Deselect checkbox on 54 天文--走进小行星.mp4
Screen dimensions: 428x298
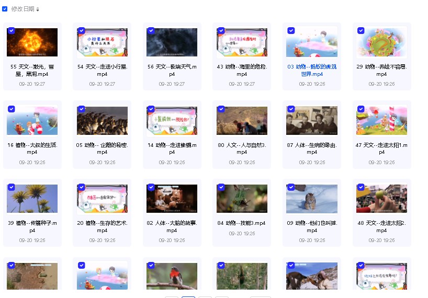point(81,31)
